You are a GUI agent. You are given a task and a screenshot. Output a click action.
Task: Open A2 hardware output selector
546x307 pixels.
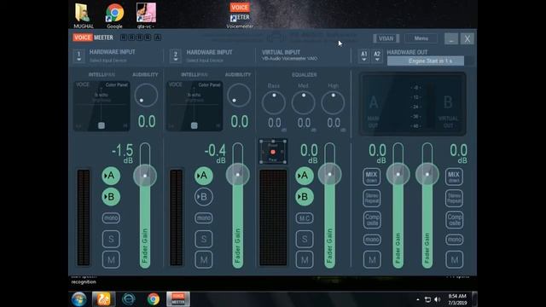click(x=377, y=56)
